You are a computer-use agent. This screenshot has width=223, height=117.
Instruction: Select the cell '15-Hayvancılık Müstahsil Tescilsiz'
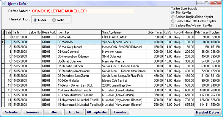coord(79,104)
